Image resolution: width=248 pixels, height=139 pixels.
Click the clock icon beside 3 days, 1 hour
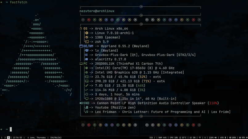click(x=87, y=94)
